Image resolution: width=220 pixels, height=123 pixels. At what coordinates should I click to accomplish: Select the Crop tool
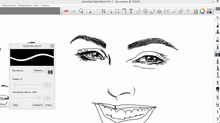point(103,11)
